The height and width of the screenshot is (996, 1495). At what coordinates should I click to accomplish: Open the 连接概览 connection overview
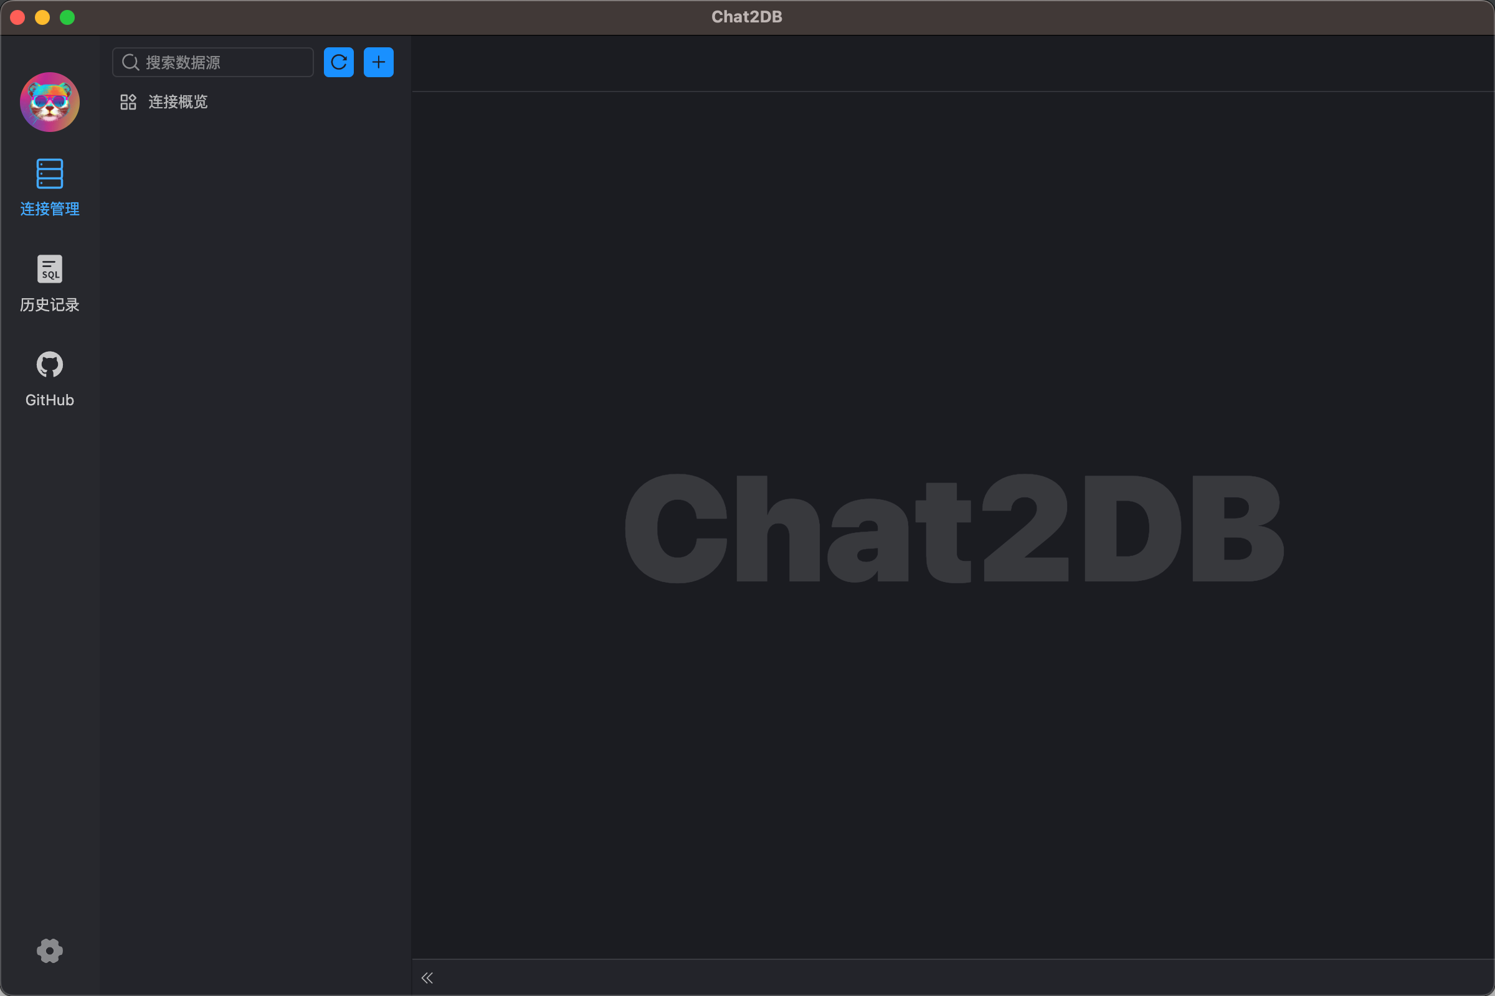tap(178, 101)
